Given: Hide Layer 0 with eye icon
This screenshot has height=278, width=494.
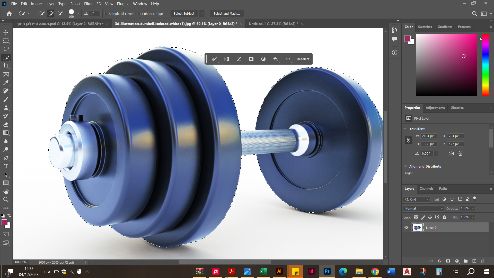Looking at the screenshot, I should pyautogui.click(x=407, y=228).
